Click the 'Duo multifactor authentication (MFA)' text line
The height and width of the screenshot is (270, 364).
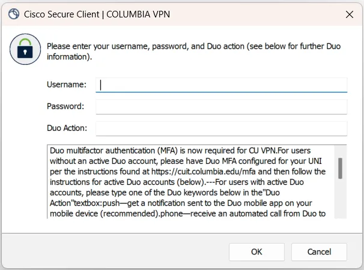[180, 151]
